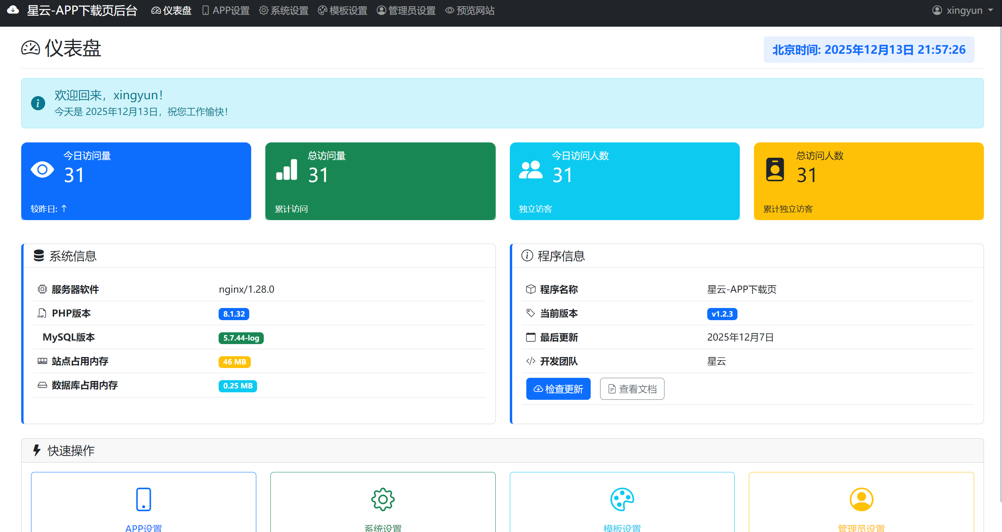Click the phone icon in APP设置 quick card

click(x=143, y=499)
